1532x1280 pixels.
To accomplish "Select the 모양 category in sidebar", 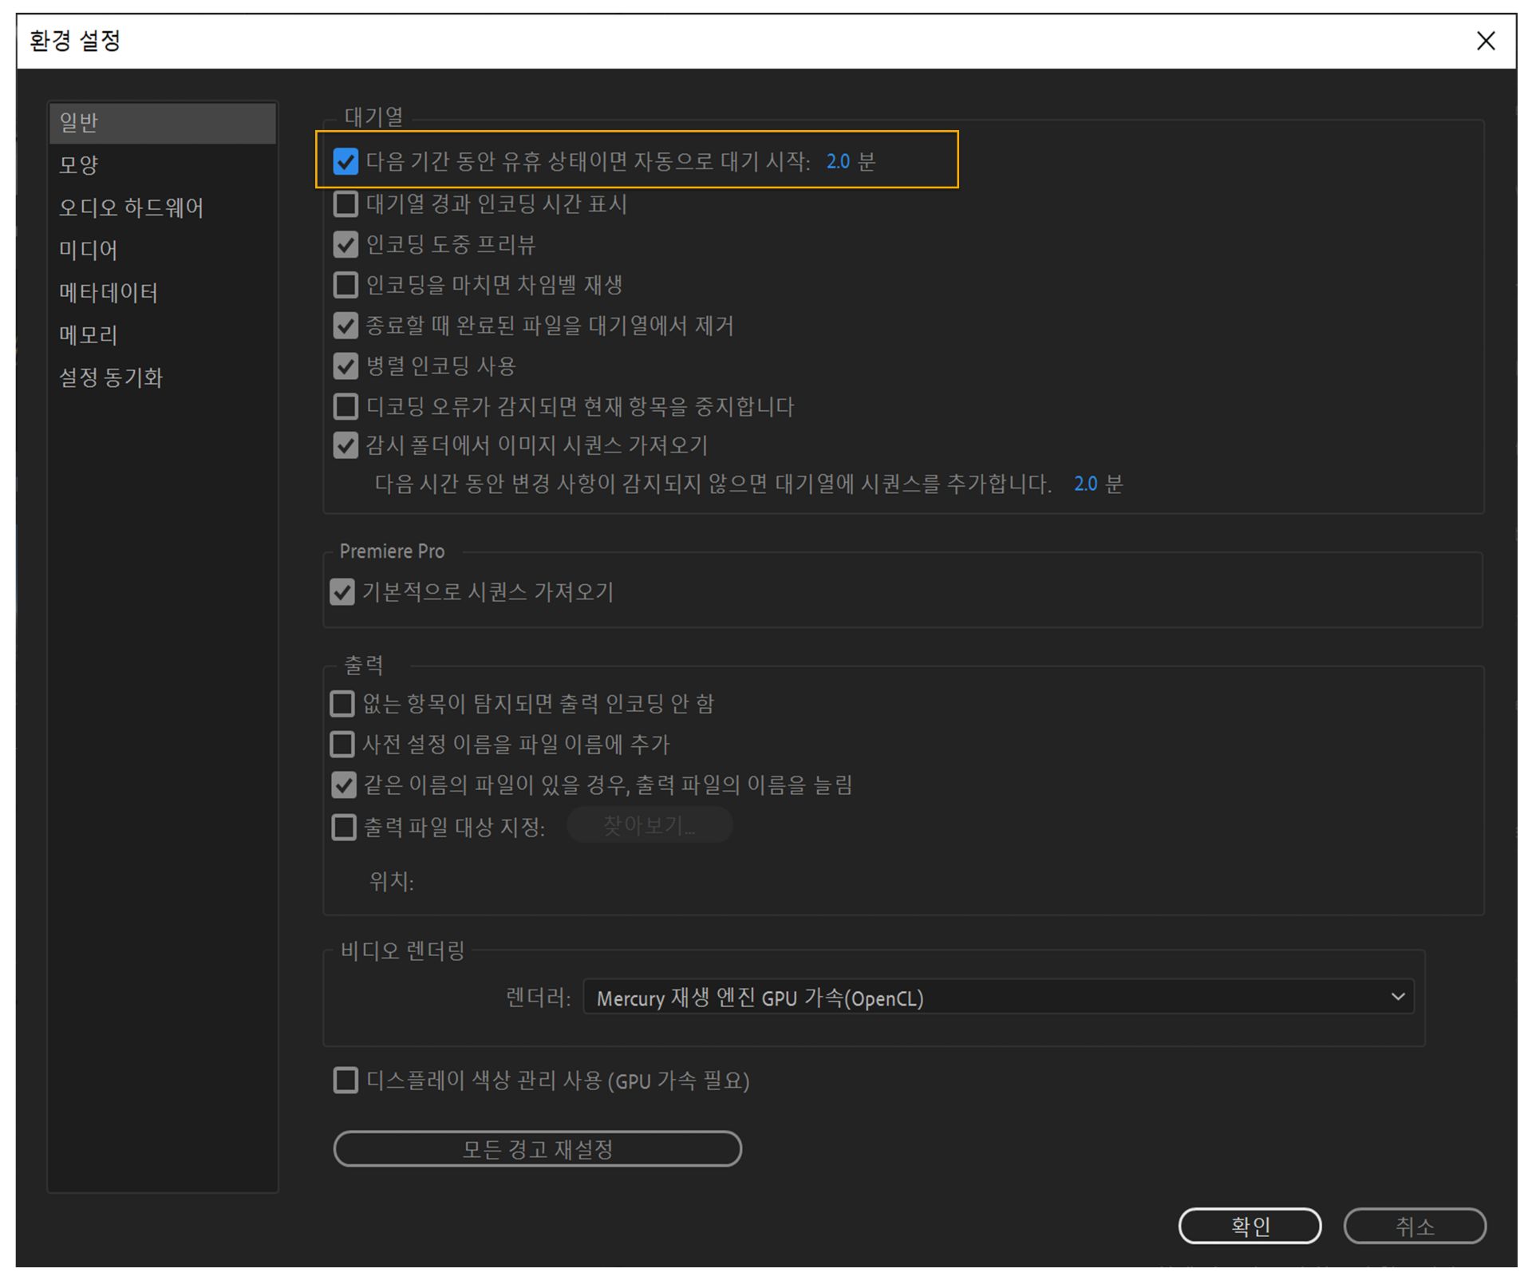I will (x=79, y=165).
